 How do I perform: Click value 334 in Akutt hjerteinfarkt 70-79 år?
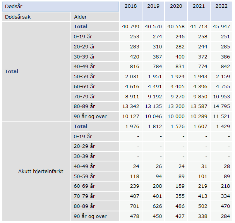click(225, 196)
